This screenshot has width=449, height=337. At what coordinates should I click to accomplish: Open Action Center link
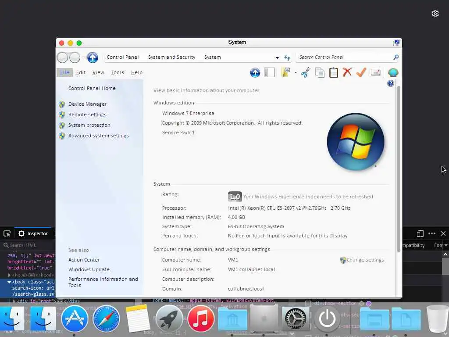(84, 260)
